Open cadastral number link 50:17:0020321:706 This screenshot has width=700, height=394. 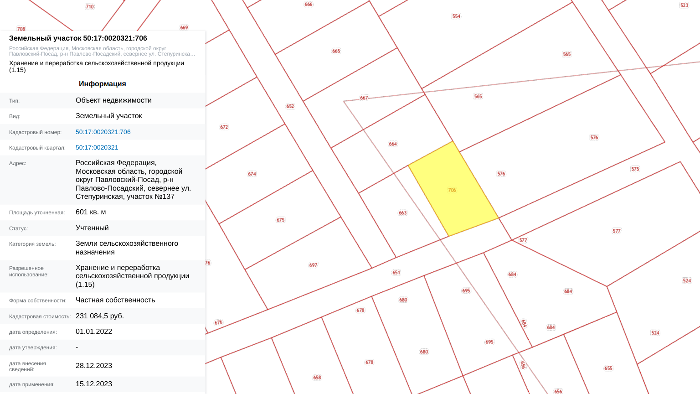point(103,132)
